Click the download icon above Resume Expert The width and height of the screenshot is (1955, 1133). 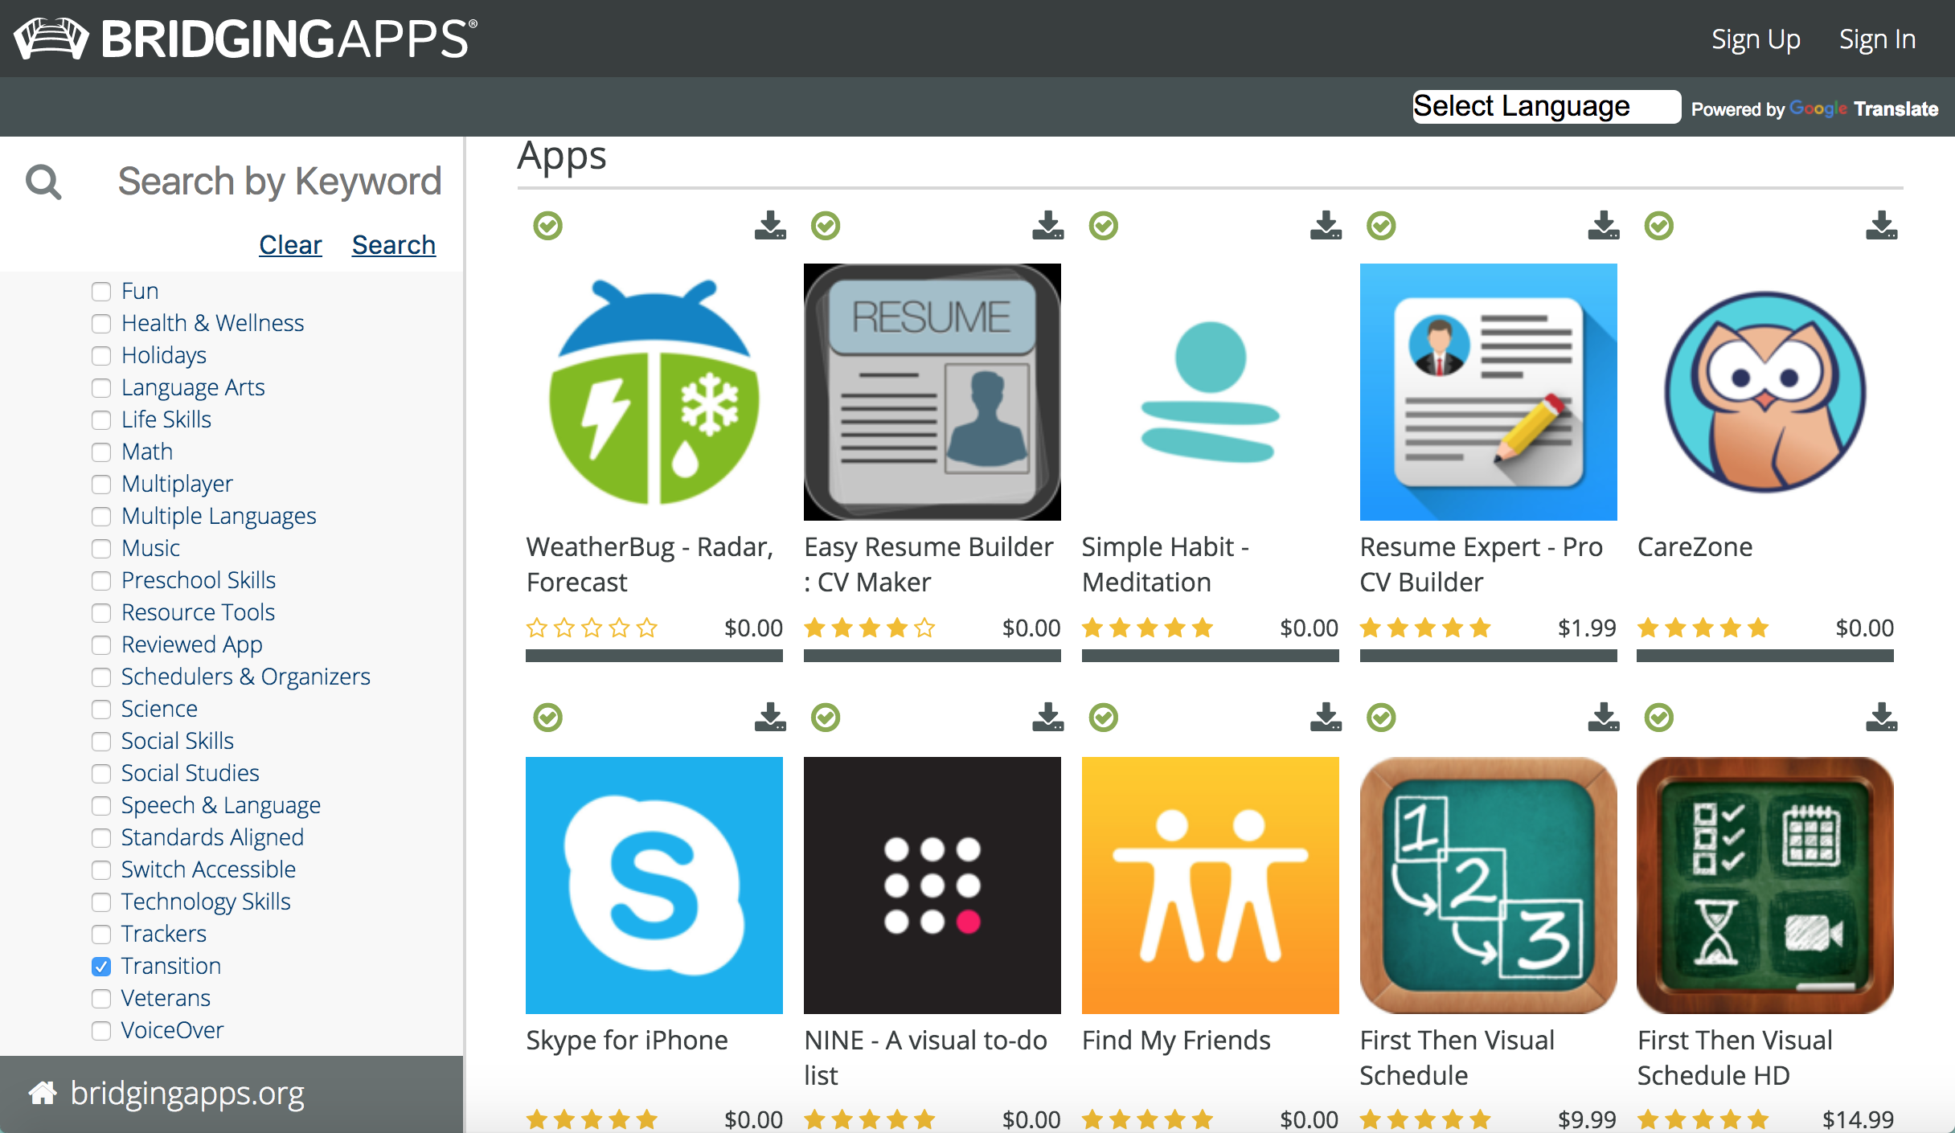tap(1604, 226)
